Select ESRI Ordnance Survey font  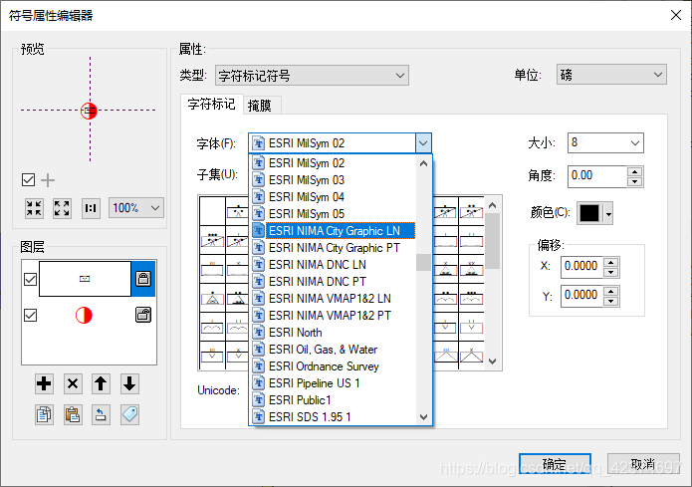[x=333, y=366]
